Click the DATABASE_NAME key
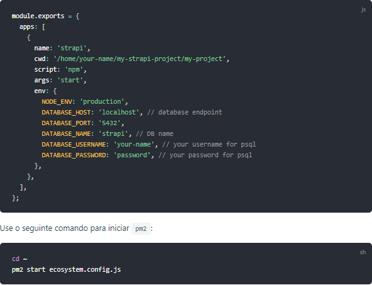372x285 pixels. pyautogui.click(x=66, y=134)
